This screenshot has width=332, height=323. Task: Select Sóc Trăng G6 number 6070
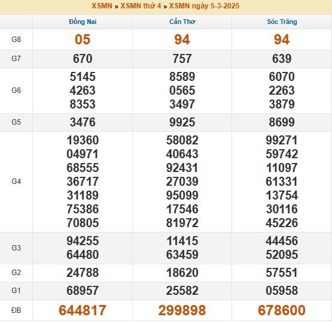[282, 77]
